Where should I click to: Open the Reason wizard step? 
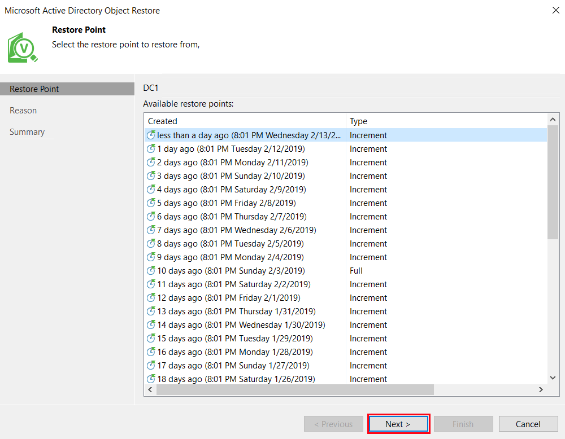tap(23, 111)
